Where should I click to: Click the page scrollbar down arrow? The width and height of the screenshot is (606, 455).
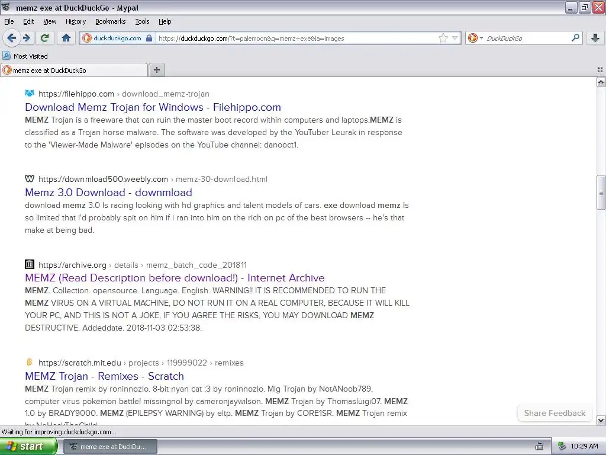[601, 420]
